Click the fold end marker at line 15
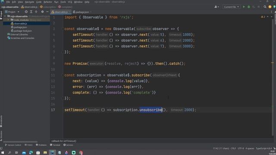This screenshot has width=276, height=155. (x=63, y=99)
